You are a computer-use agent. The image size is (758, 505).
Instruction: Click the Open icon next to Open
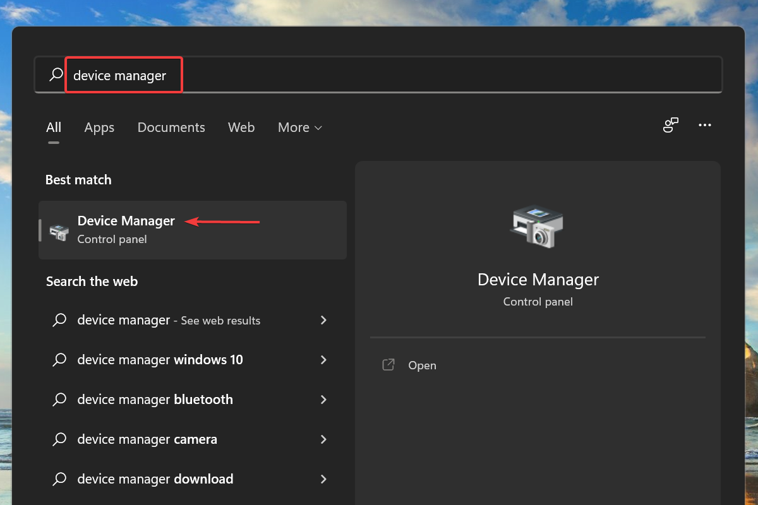coord(388,365)
